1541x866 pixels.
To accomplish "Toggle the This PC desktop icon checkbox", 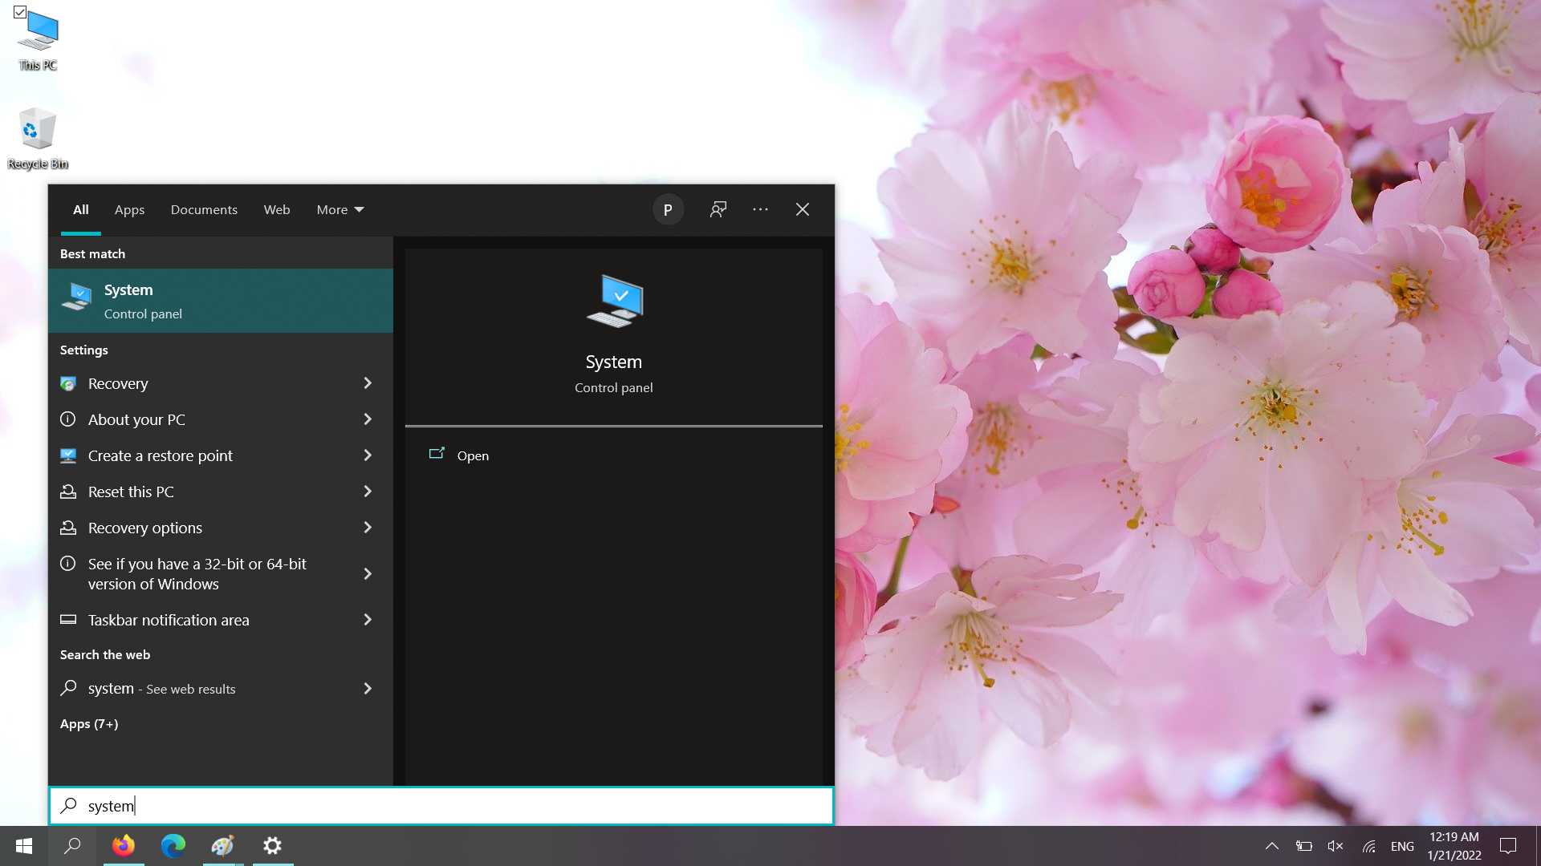I will click(20, 12).
